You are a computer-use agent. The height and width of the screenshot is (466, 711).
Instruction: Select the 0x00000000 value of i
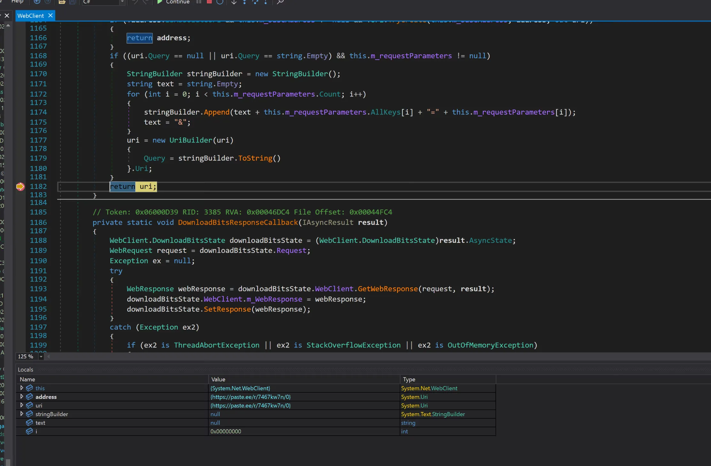pos(226,431)
